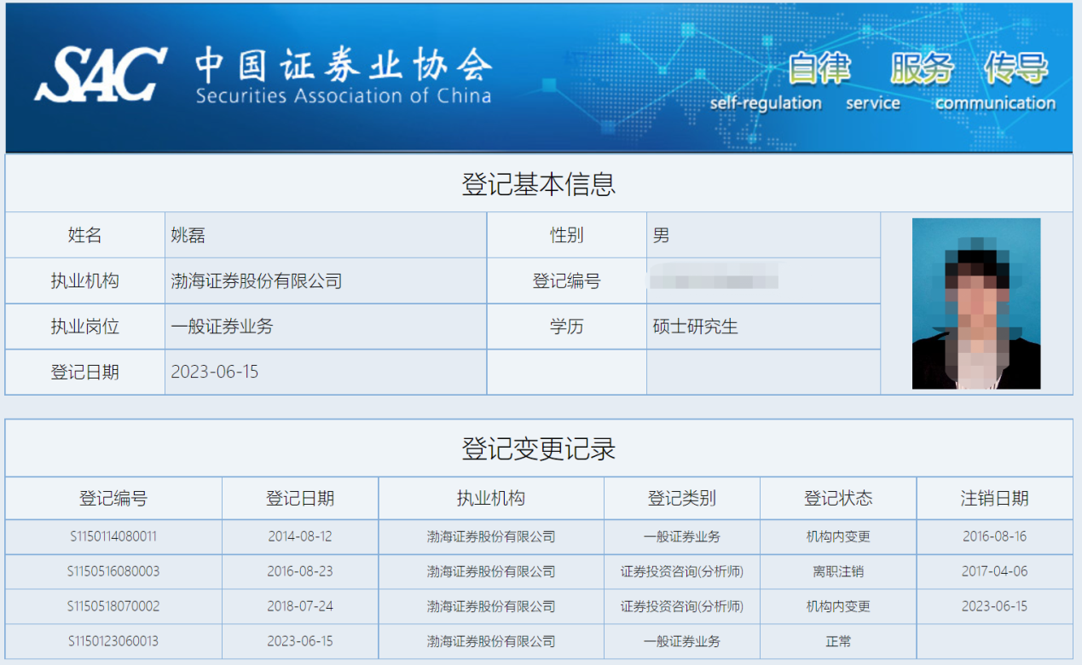
Task: Select the 渤海证券股份有限公司 institution cell
Action: pyautogui.click(x=256, y=280)
